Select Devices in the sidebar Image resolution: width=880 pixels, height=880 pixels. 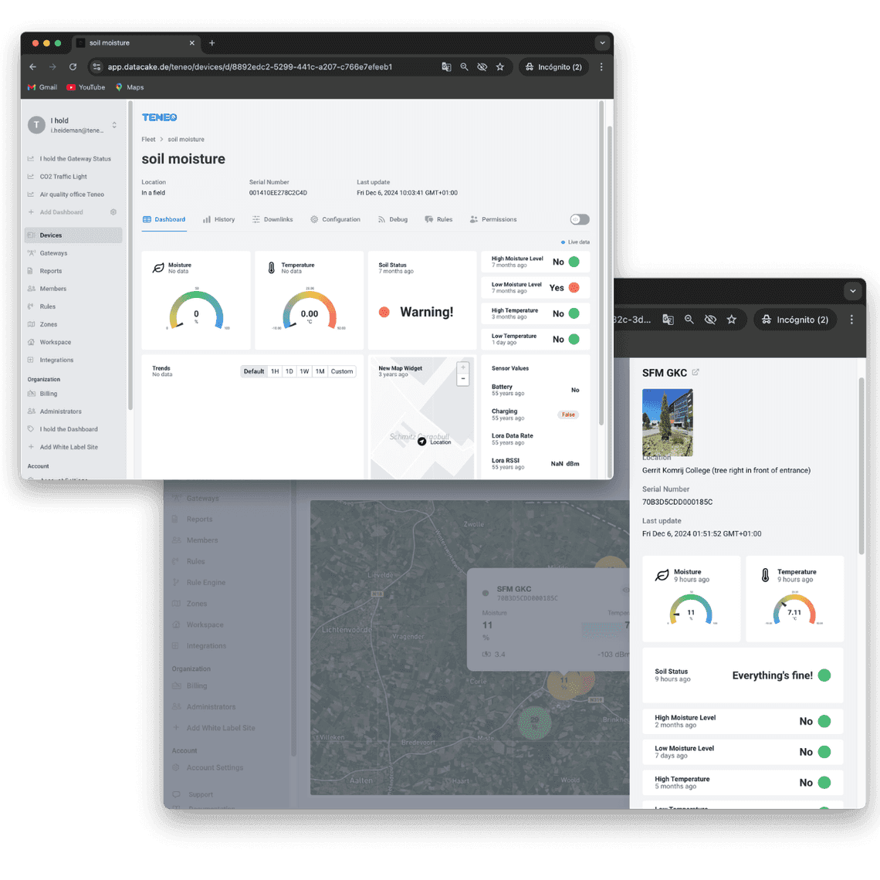tap(73, 235)
